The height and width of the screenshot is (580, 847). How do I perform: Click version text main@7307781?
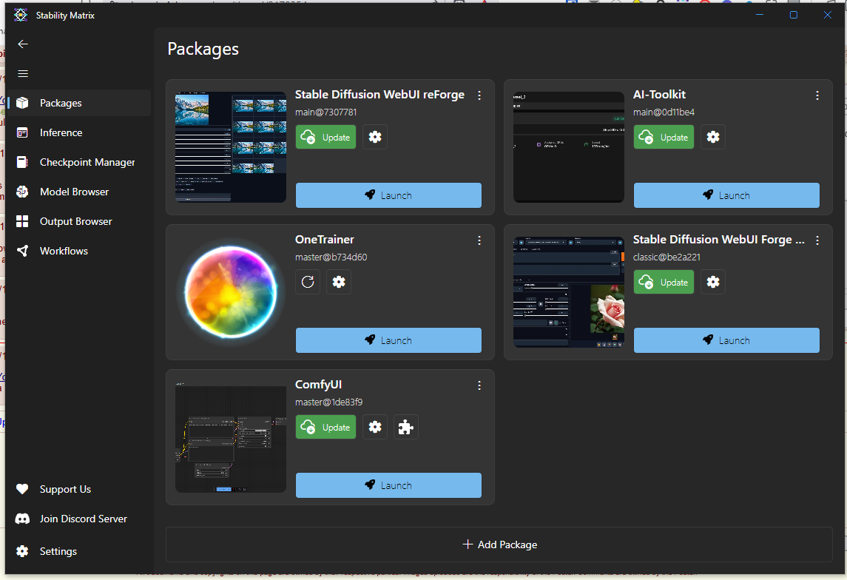click(325, 112)
